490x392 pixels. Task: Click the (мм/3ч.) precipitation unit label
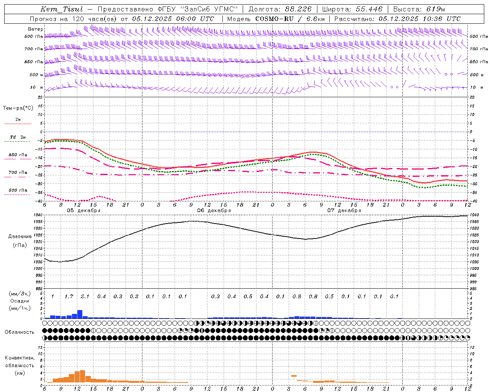click(x=19, y=294)
